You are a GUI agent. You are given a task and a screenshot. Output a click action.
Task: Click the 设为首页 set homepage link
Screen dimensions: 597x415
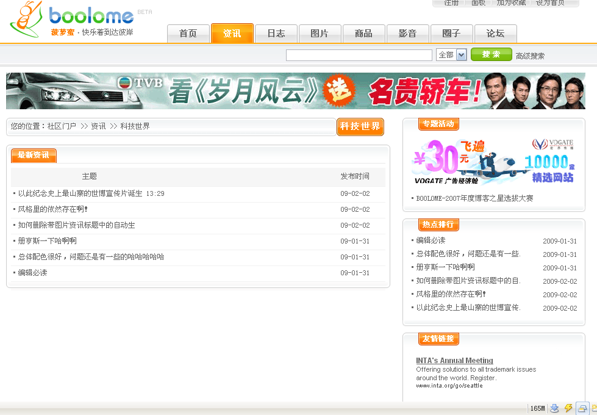coord(550,3)
